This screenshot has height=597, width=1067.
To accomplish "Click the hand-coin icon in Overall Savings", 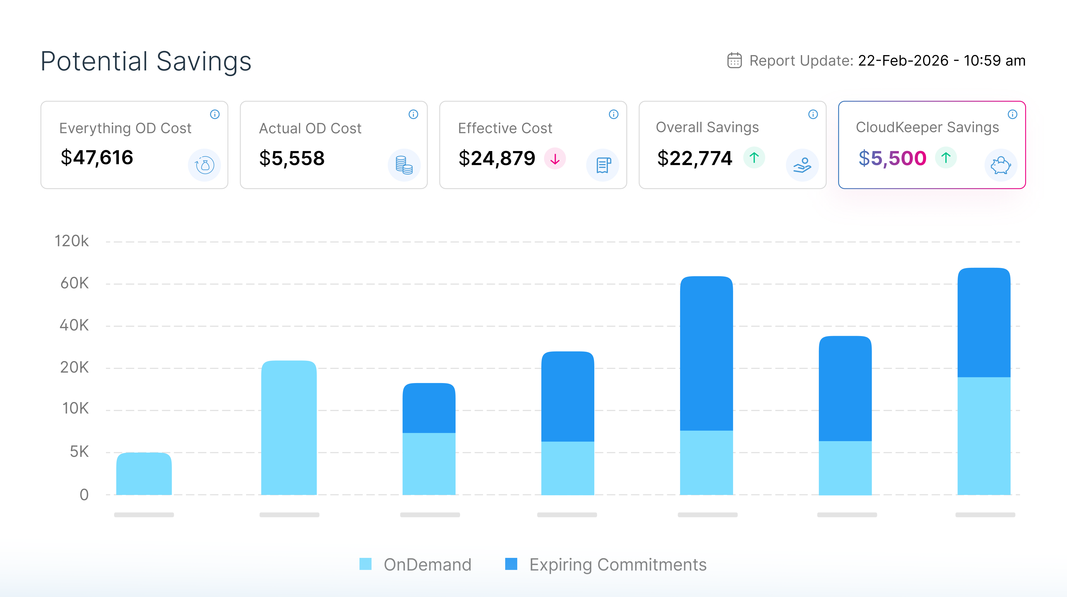I will click(802, 165).
